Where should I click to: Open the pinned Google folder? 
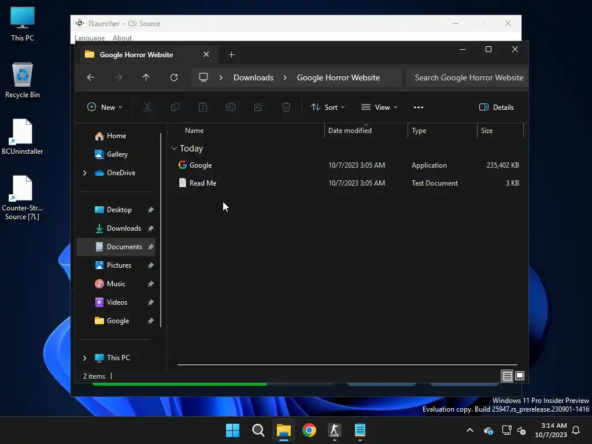tap(118, 321)
